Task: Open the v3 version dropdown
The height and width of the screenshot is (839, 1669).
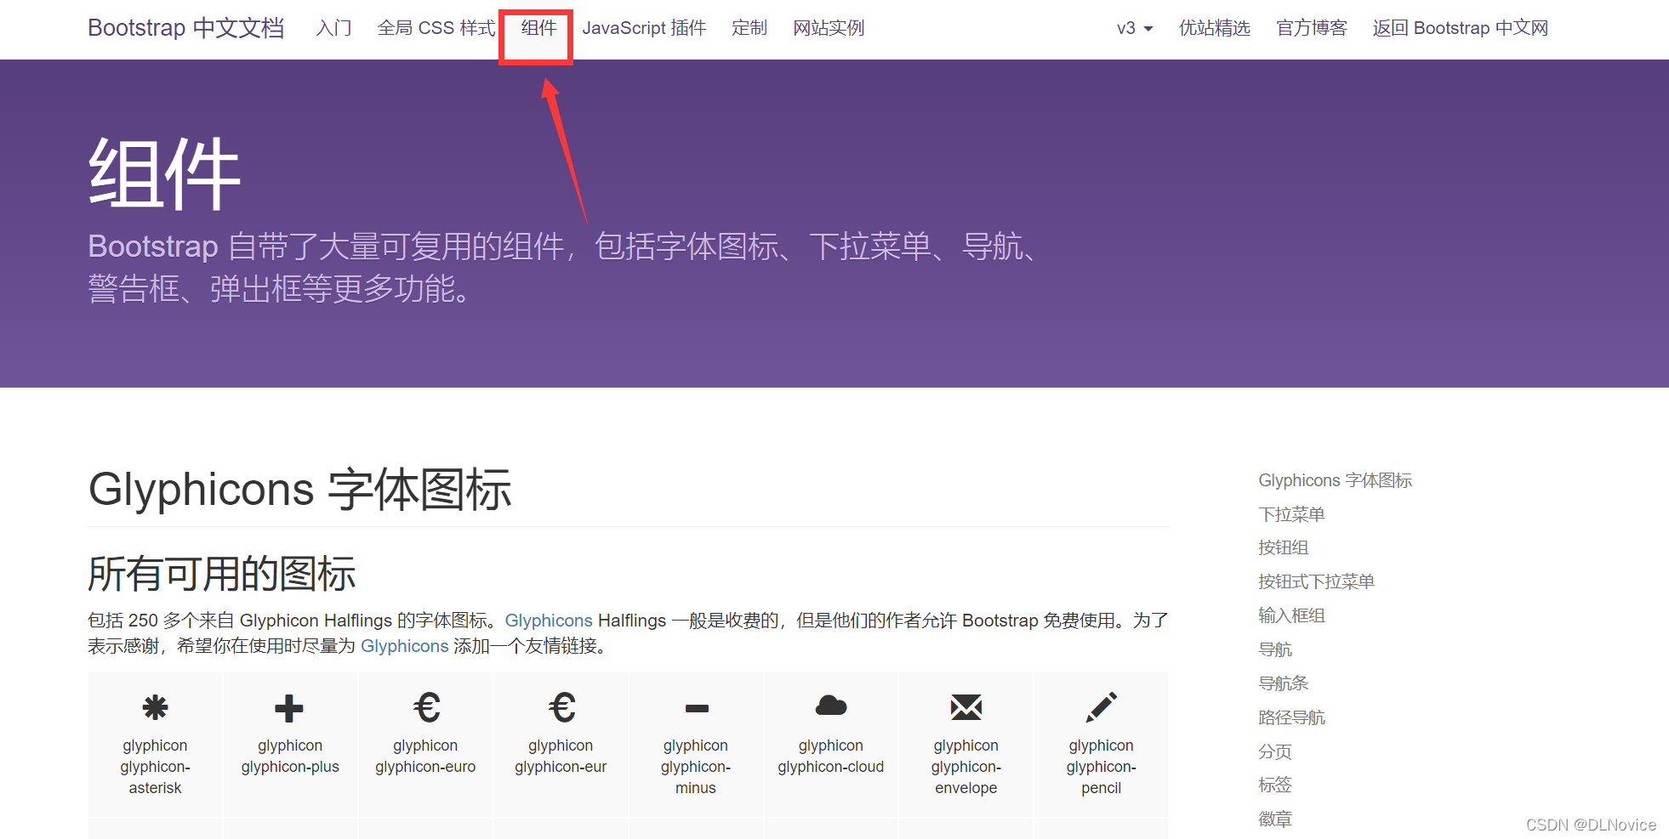Action: [1135, 28]
